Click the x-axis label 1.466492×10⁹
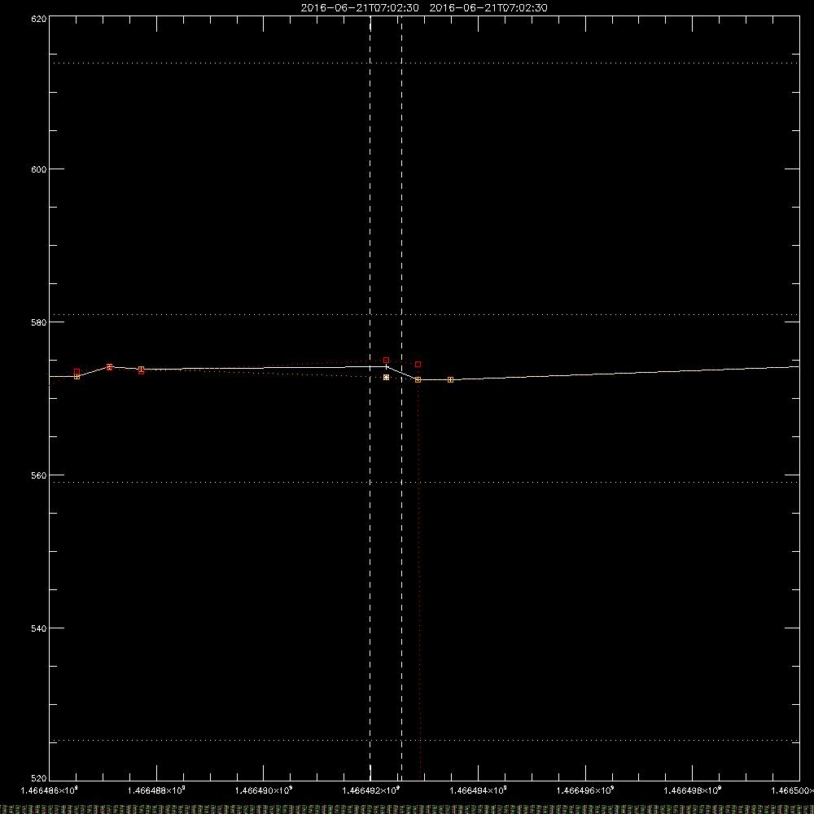814x814 pixels. pos(370,790)
